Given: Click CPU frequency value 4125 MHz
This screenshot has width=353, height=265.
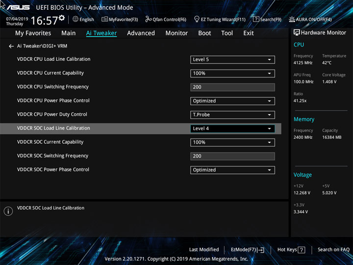Looking at the screenshot, I should click(303, 63).
